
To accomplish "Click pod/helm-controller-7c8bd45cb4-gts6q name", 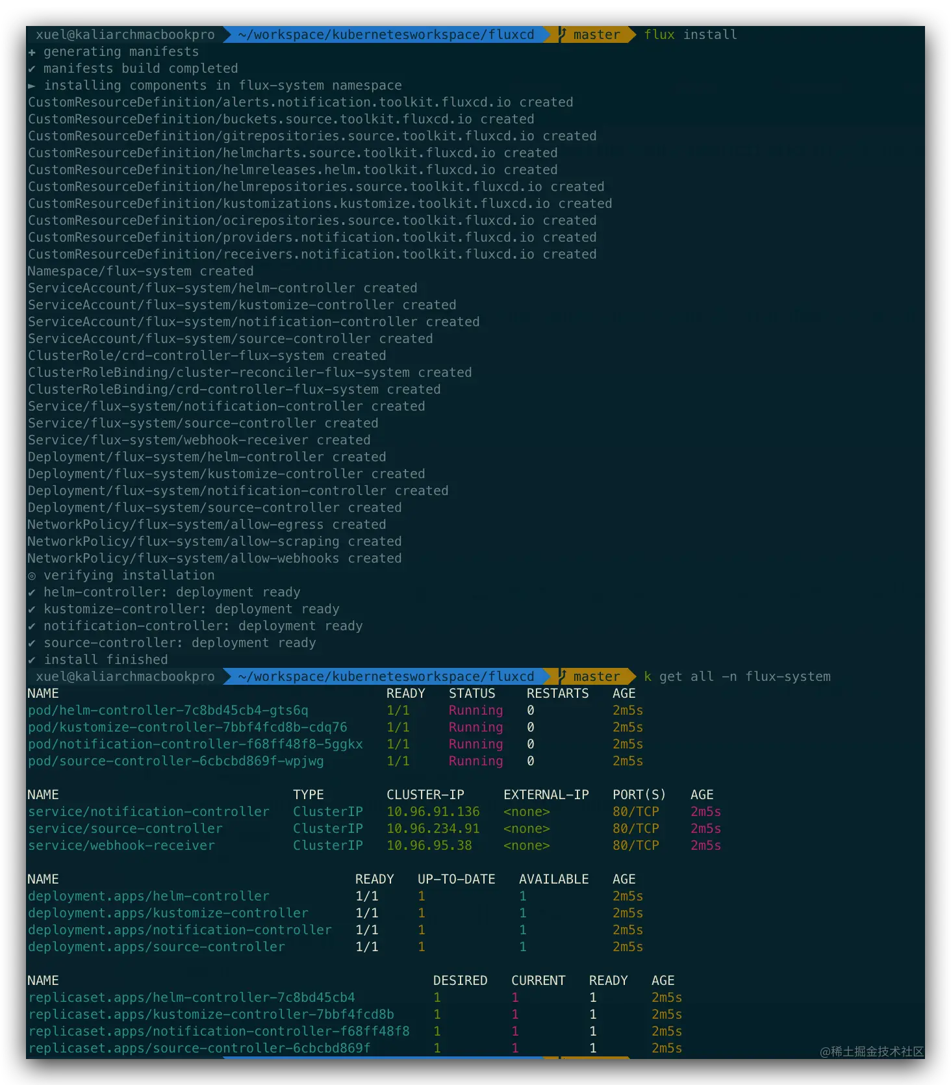I will (168, 710).
